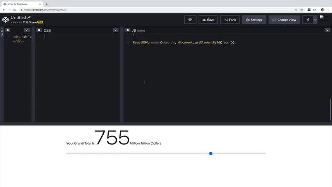
Task: Open JS editor settings gear
Action: click(x=128, y=30)
